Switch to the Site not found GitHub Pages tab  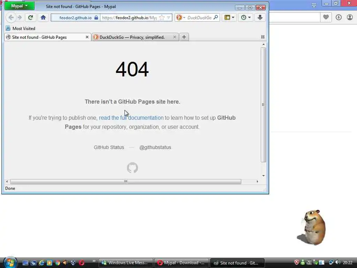click(46, 37)
